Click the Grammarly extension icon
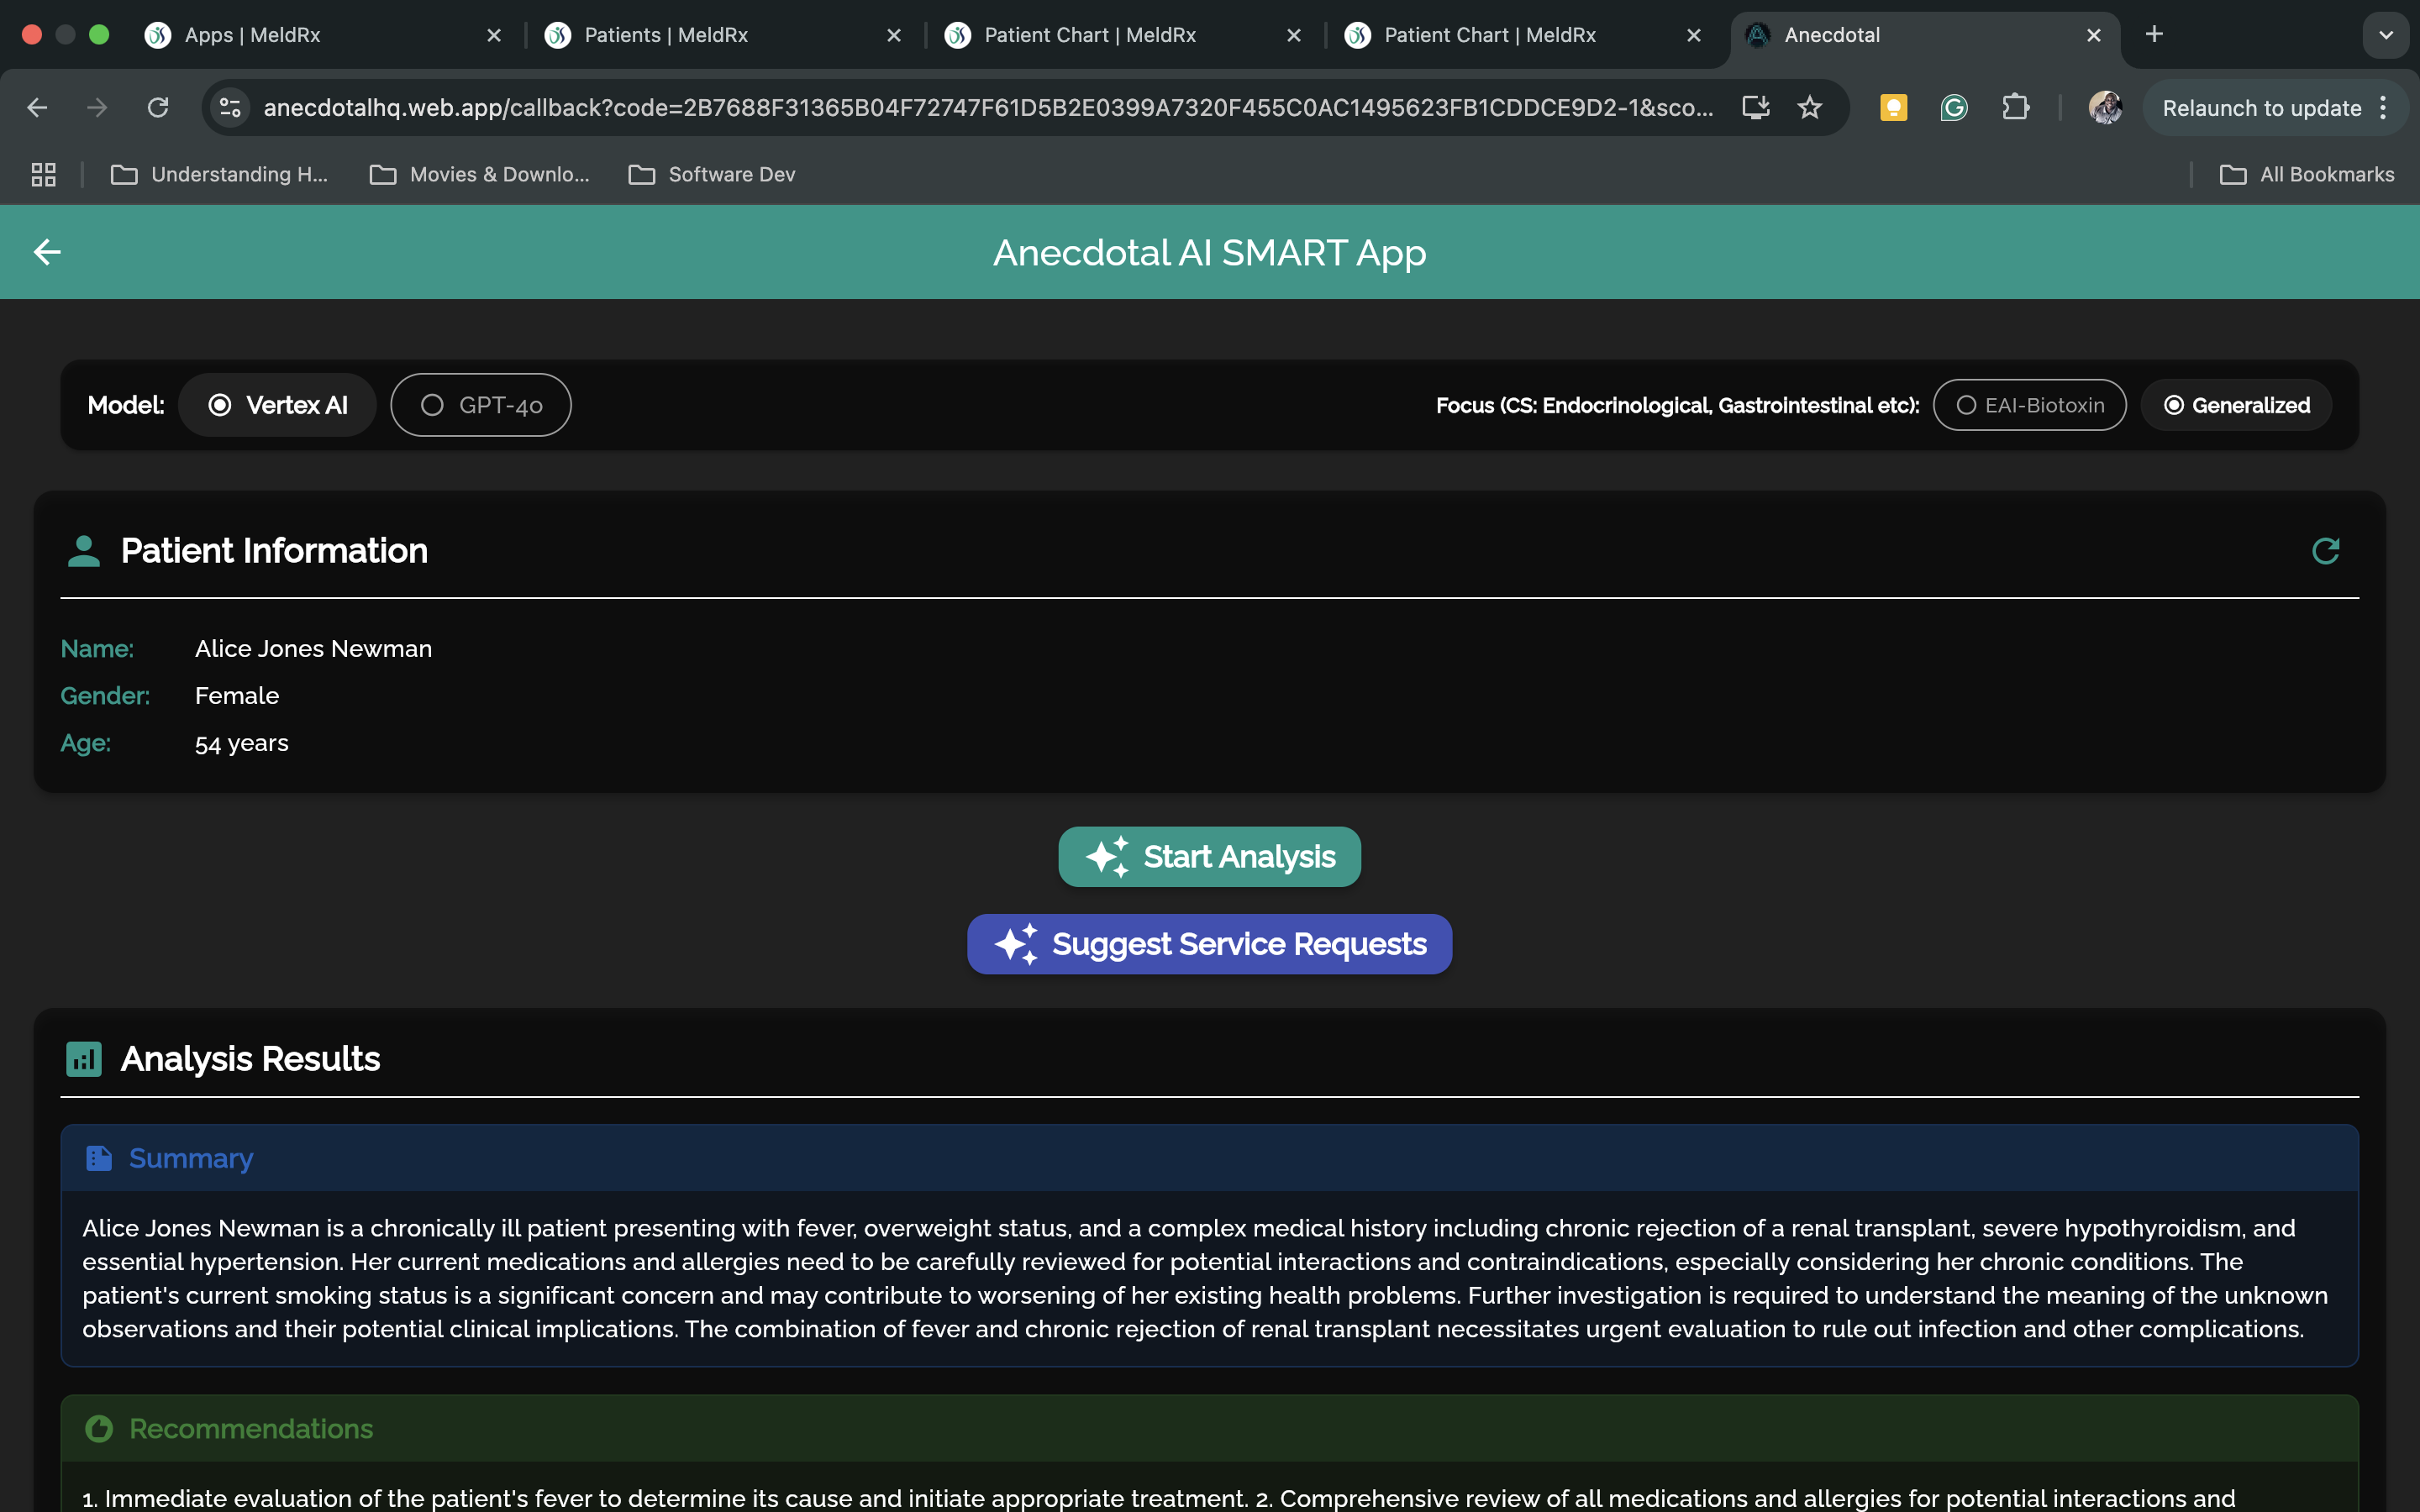 point(1953,108)
